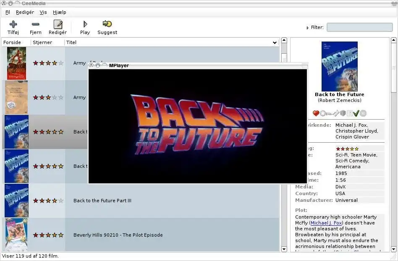Screen dimensions: 398x261
Task: Open the Fil menu
Action: click(8, 12)
